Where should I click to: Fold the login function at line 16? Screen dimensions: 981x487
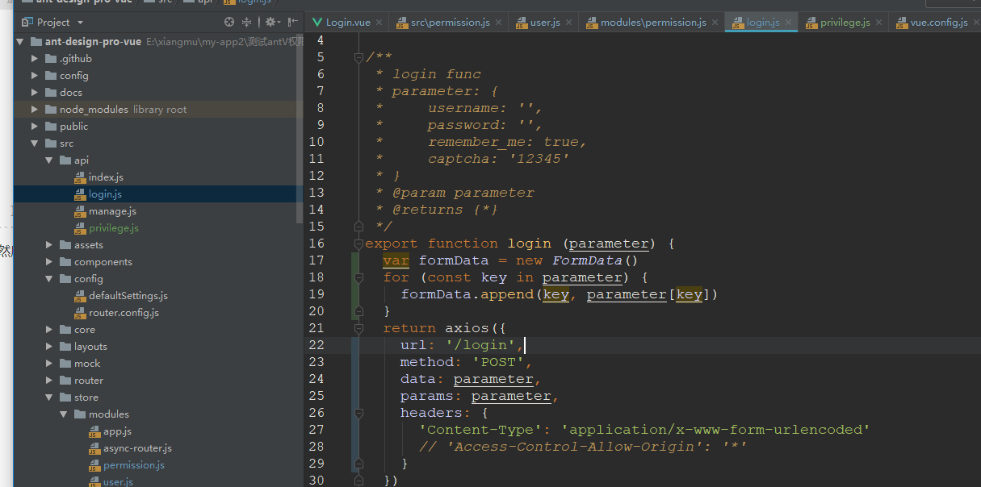pyautogui.click(x=358, y=243)
